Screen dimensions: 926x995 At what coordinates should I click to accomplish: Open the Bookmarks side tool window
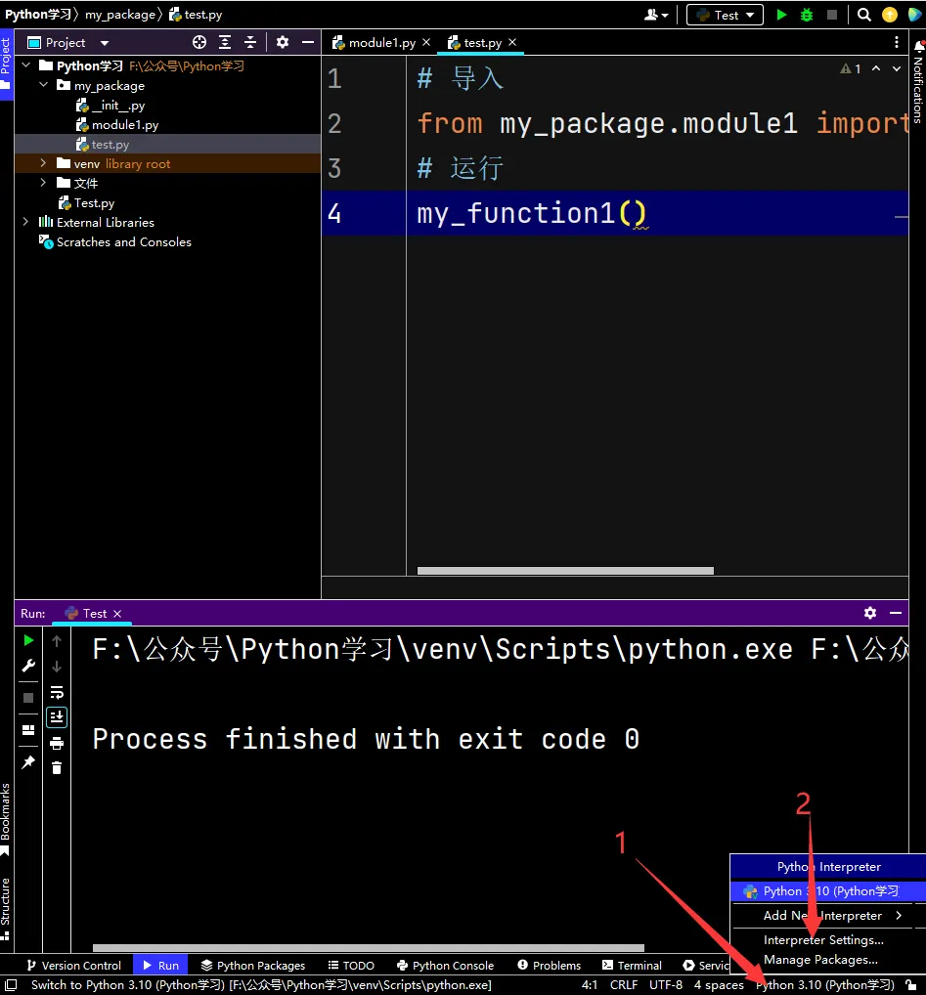coord(6,820)
